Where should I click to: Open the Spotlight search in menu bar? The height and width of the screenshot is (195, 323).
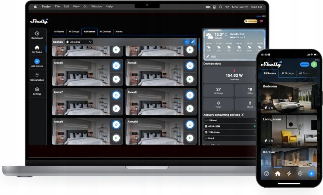220,7
